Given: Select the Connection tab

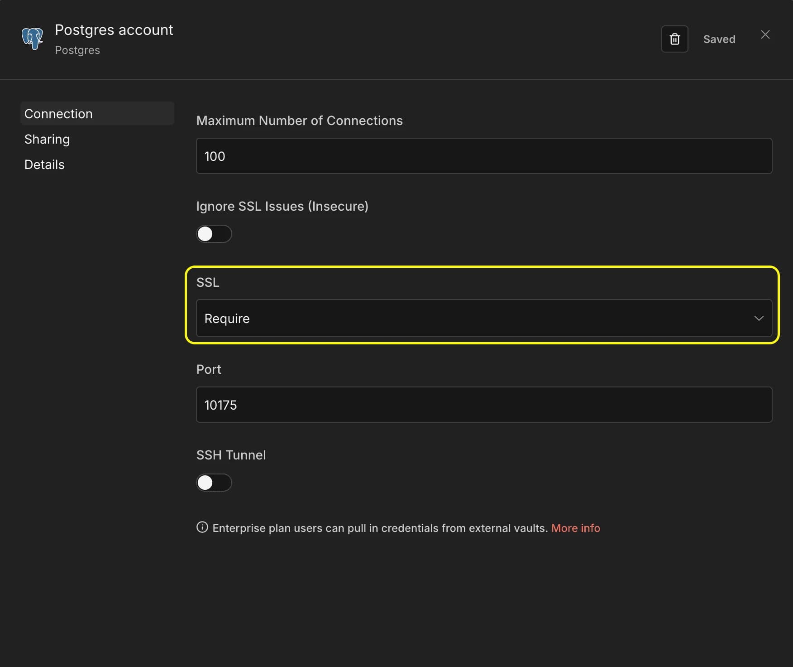Looking at the screenshot, I should (x=97, y=113).
